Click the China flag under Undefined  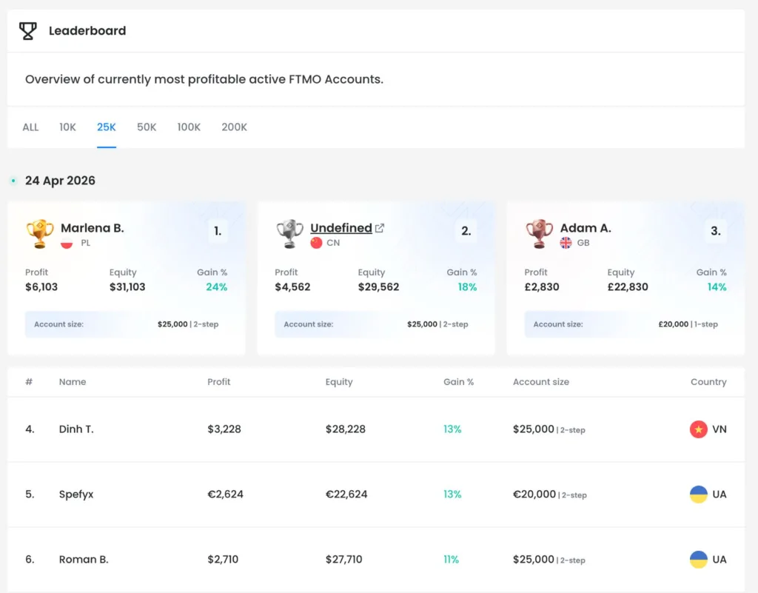[316, 243]
